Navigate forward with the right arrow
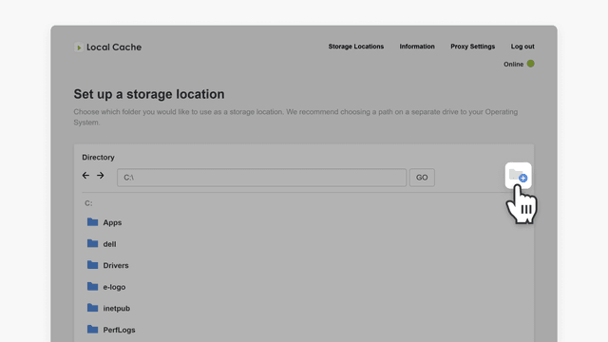 101,175
